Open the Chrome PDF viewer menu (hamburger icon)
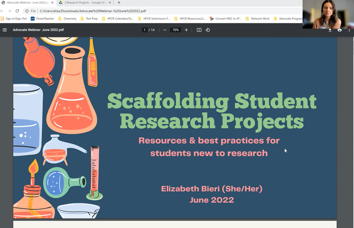 (5, 30)
